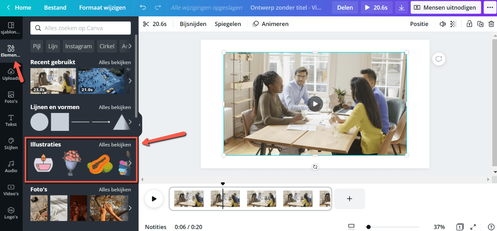Enter fullscreen presentation mode
Image resolution: width=497 pixels, height=231 pixels.
click(x=473, y=227)
